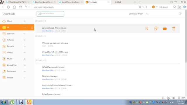Switch to Download shareit for win tab
187x105 pixels.
coord(44,2)
